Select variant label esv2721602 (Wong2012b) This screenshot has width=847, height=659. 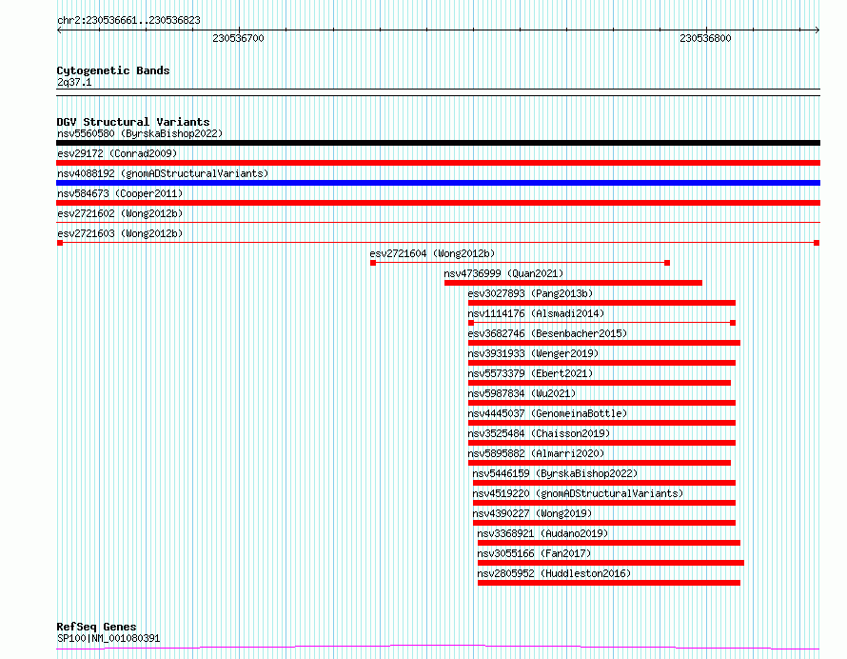pyautogui.click(x=120, y=213)
